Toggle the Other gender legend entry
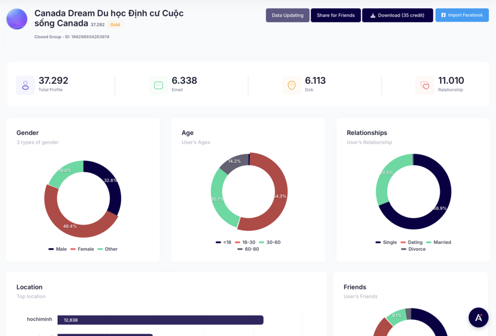496x336 pixels. (x=108, y=249)
